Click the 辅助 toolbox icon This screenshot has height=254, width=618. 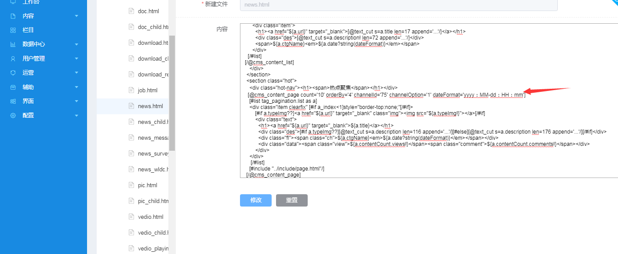pos(13,87)
